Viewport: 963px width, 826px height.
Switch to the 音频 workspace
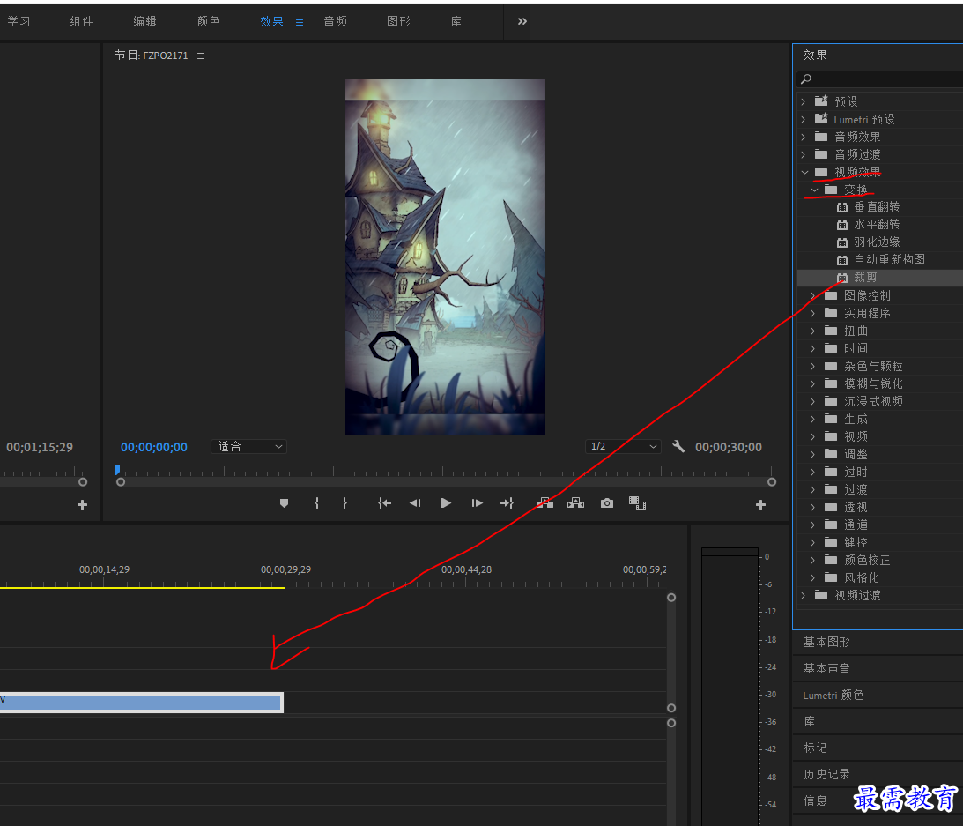click(x=336, y=21)
